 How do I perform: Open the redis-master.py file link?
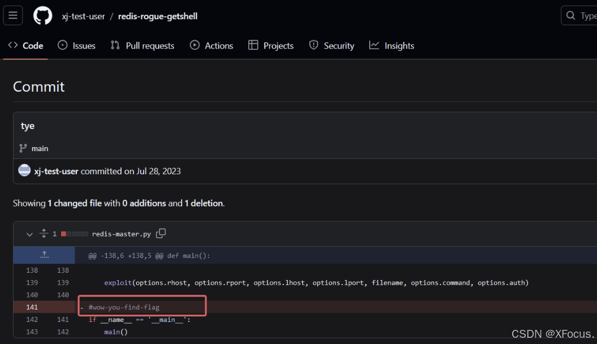pyautogui.click(x=122, y=234)
